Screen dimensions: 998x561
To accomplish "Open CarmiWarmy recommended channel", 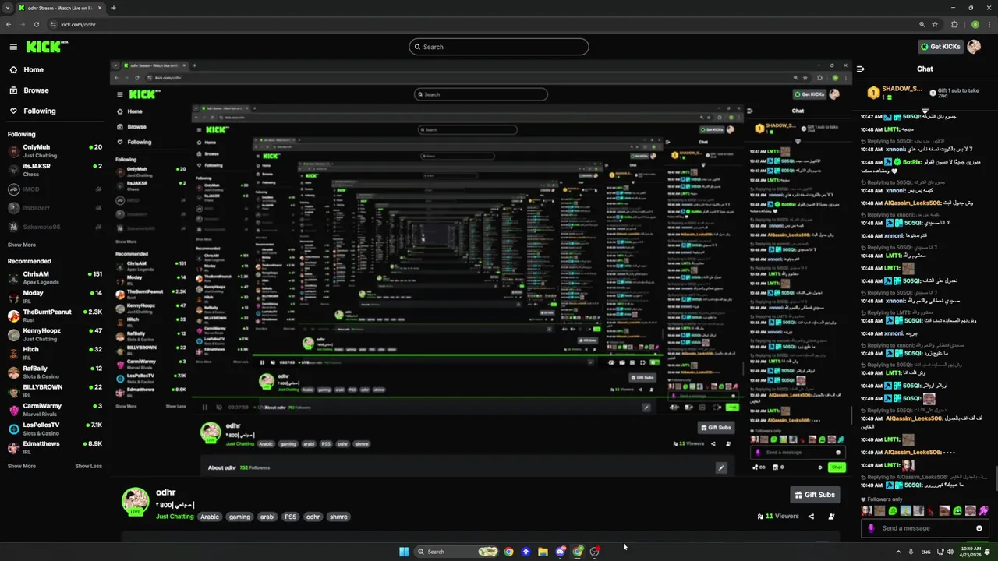I will pos(55,409).
